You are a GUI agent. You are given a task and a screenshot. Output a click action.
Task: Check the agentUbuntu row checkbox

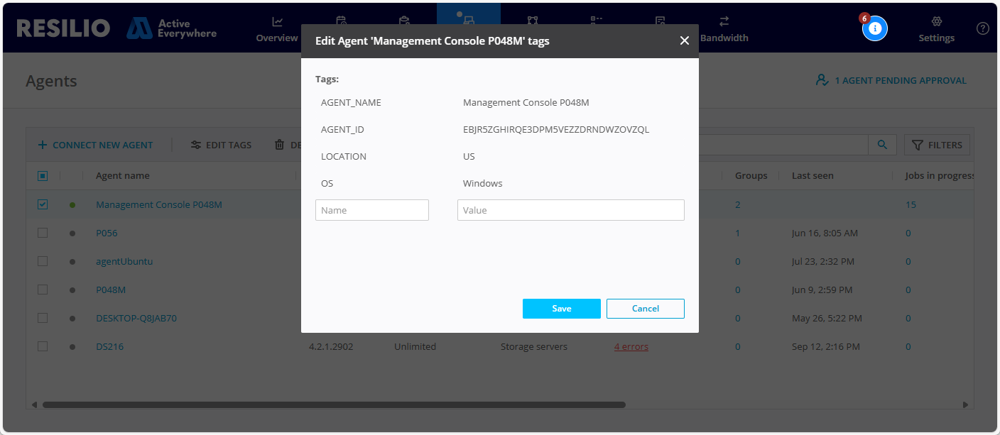43,261
